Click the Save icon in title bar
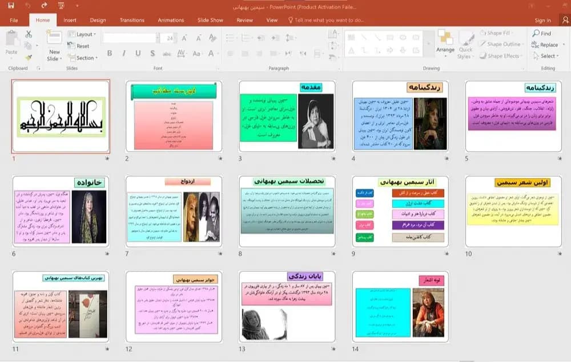The image size is (571, 362). [x=11, y=6]
